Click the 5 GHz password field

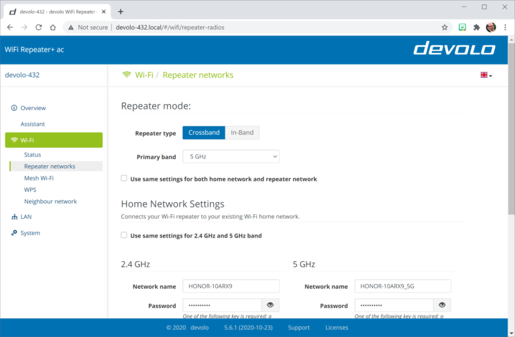[x=394, y=305]
